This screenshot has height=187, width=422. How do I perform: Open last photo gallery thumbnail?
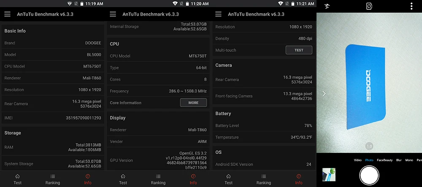pyautogui.click(x=329, y=175)
